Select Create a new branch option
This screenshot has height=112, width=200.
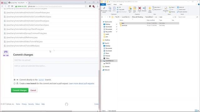pyautogui.click(x=15, y=83)
